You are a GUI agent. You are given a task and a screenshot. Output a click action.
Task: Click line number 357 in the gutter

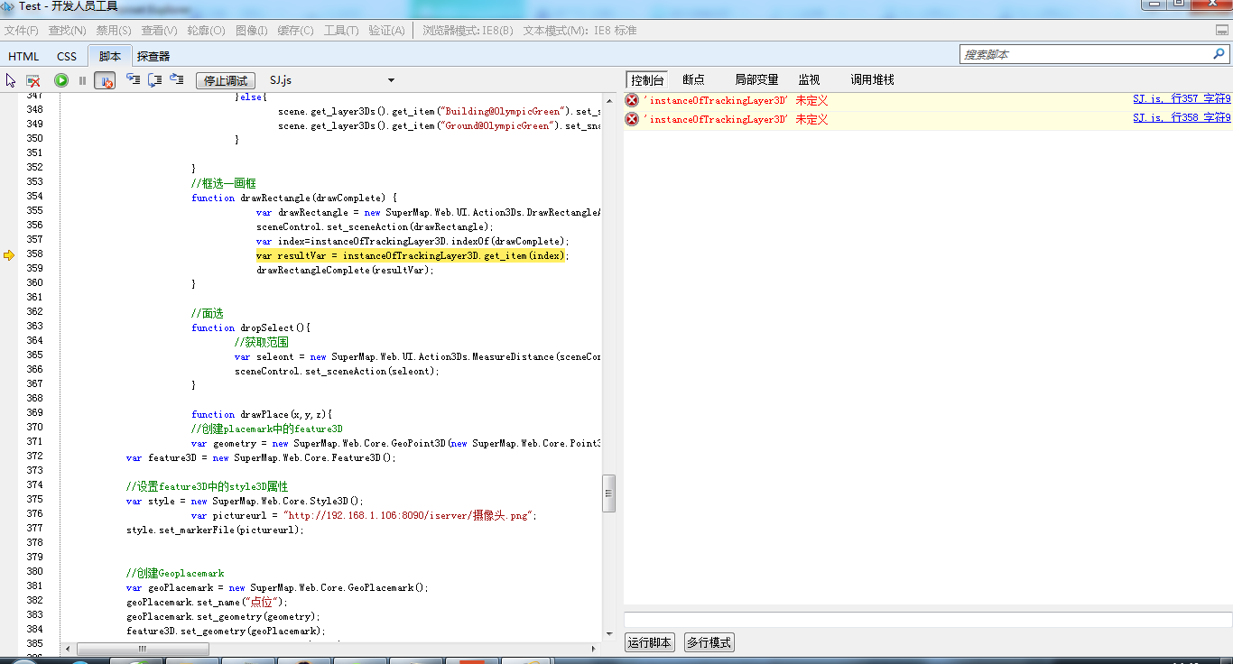(x=34, y=240)
